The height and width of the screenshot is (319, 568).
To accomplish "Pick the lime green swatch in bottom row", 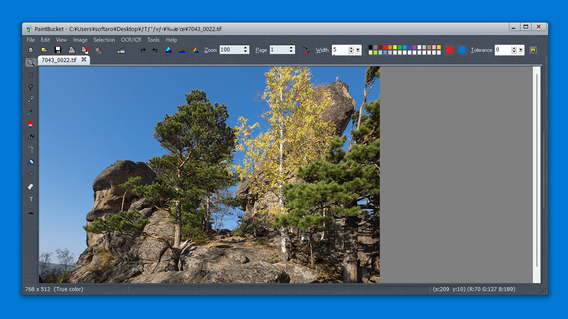I will [375, 52].
